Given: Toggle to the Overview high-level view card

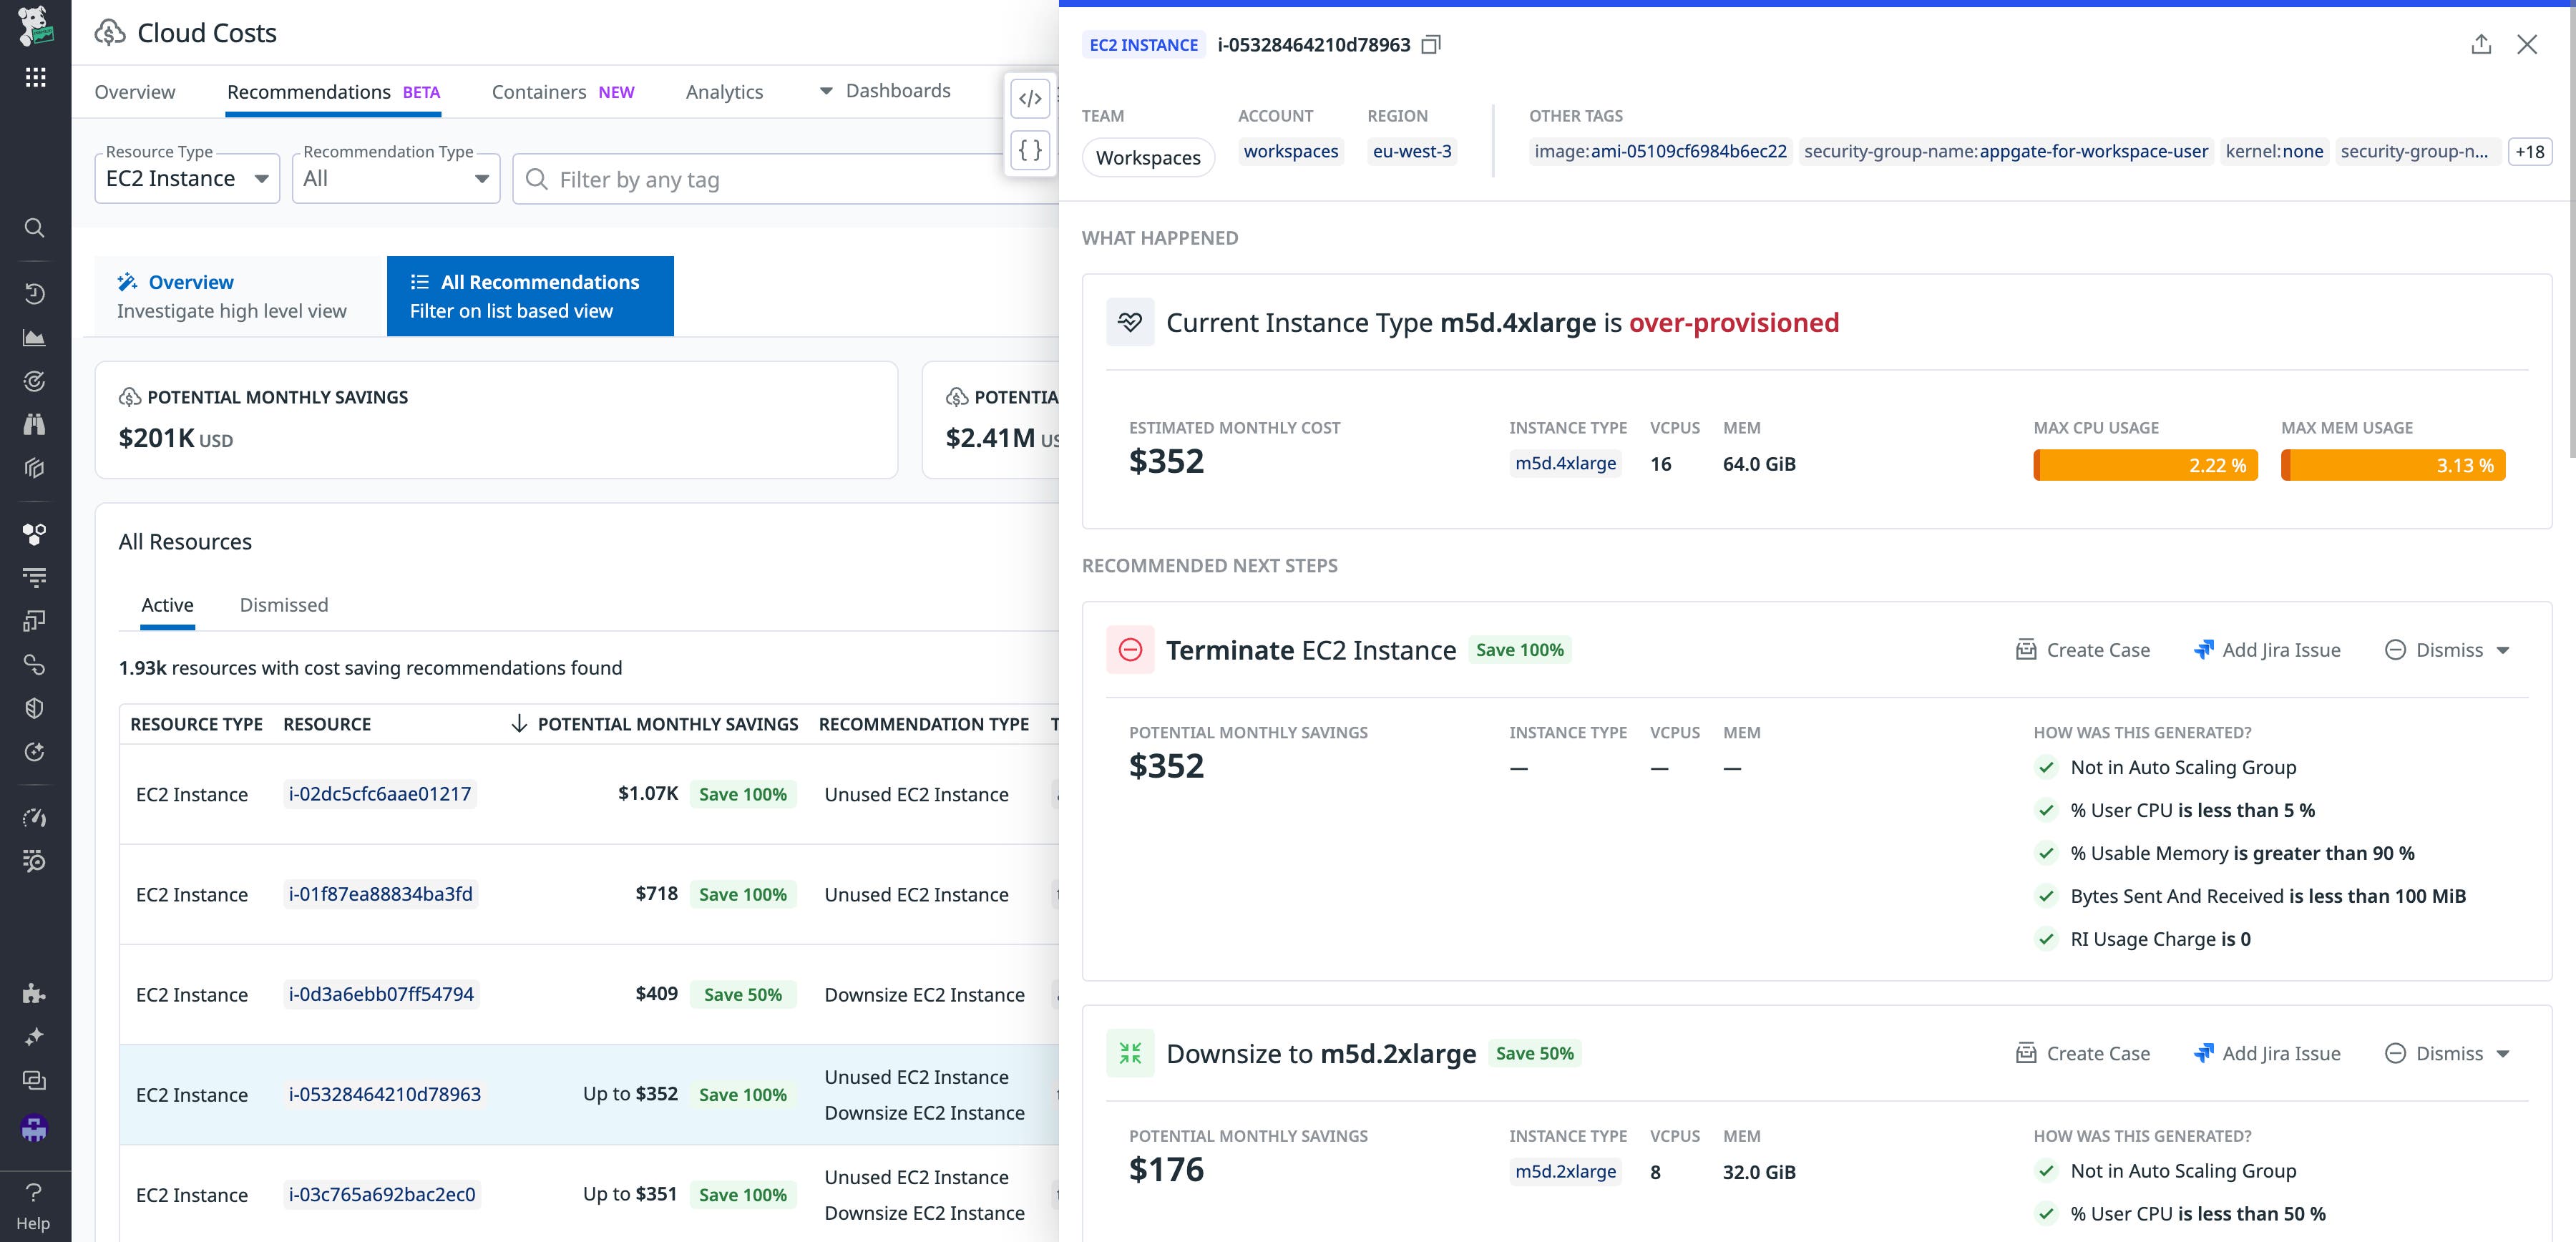Looking at the screenshot, I should [x=232, y=295].
